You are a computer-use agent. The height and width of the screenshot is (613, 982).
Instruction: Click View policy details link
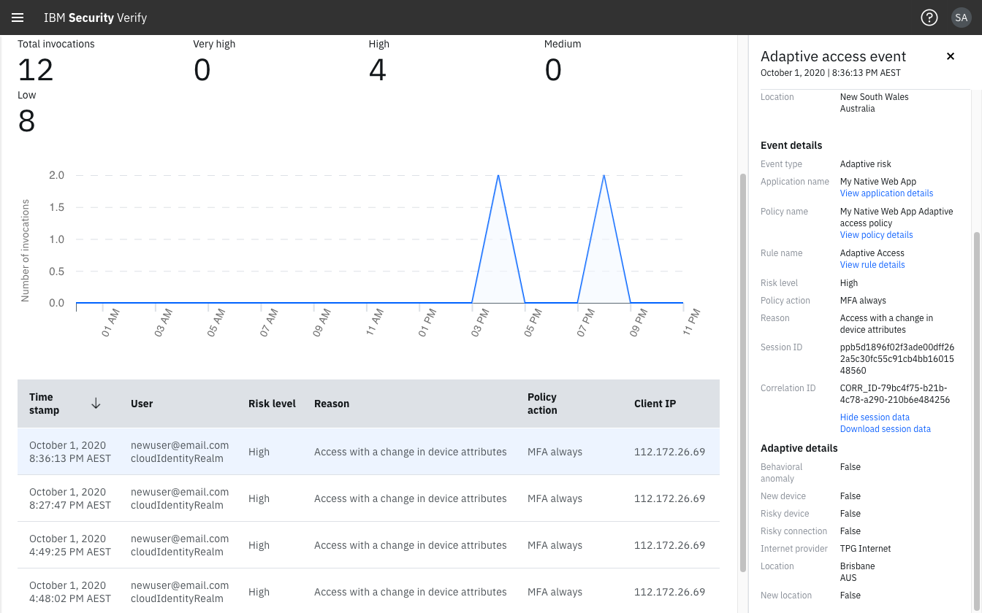pyautogui.click(x=876, y=235)
